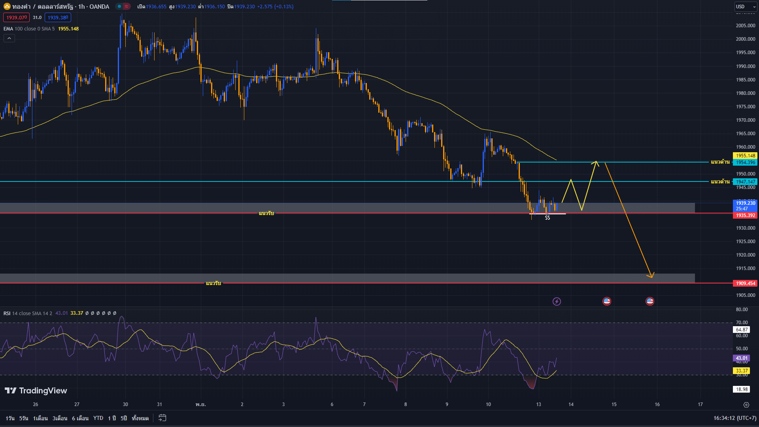Open the USD currency dropdown

click(746, 6)
